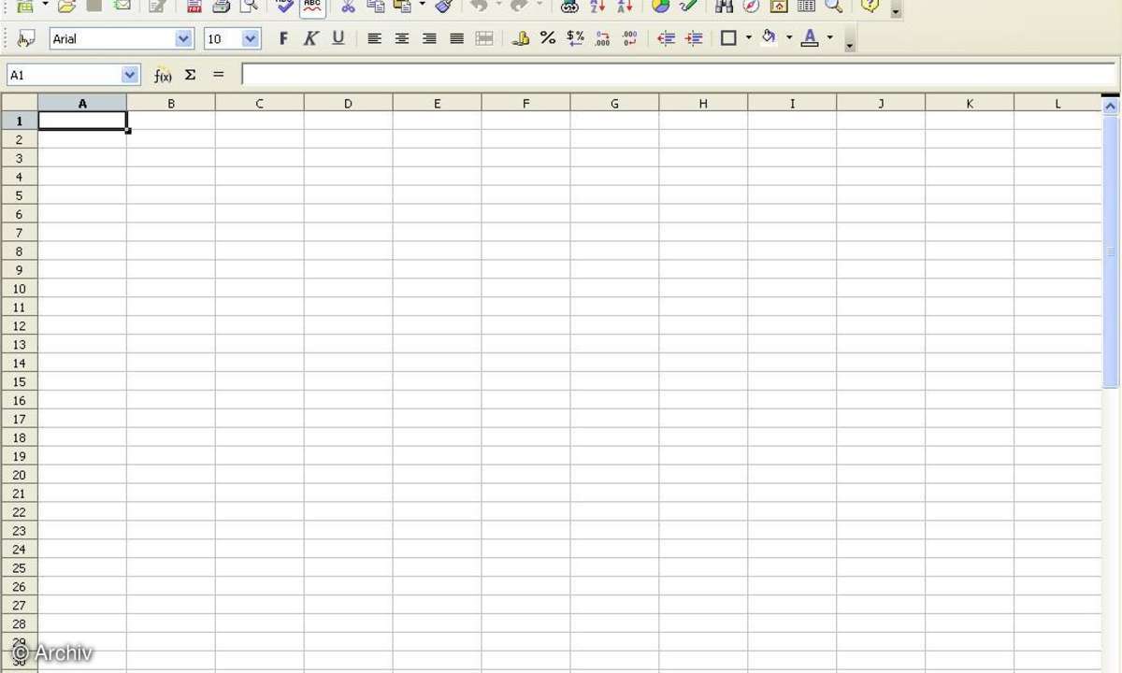Screen dimensions: 1122x673
Task: Delete a decimal place
Action: (630, 38)
